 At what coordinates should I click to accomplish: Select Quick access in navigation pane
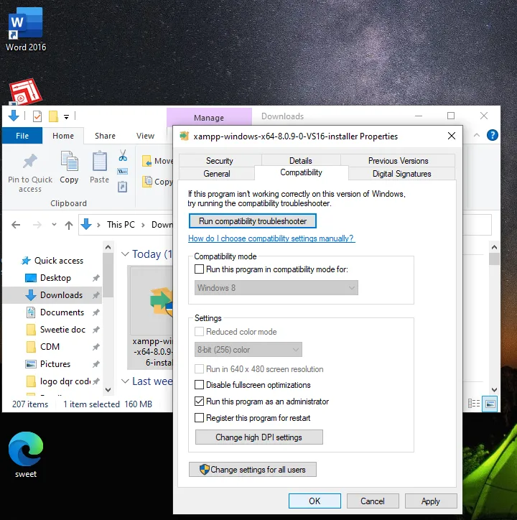pos(52,261)
